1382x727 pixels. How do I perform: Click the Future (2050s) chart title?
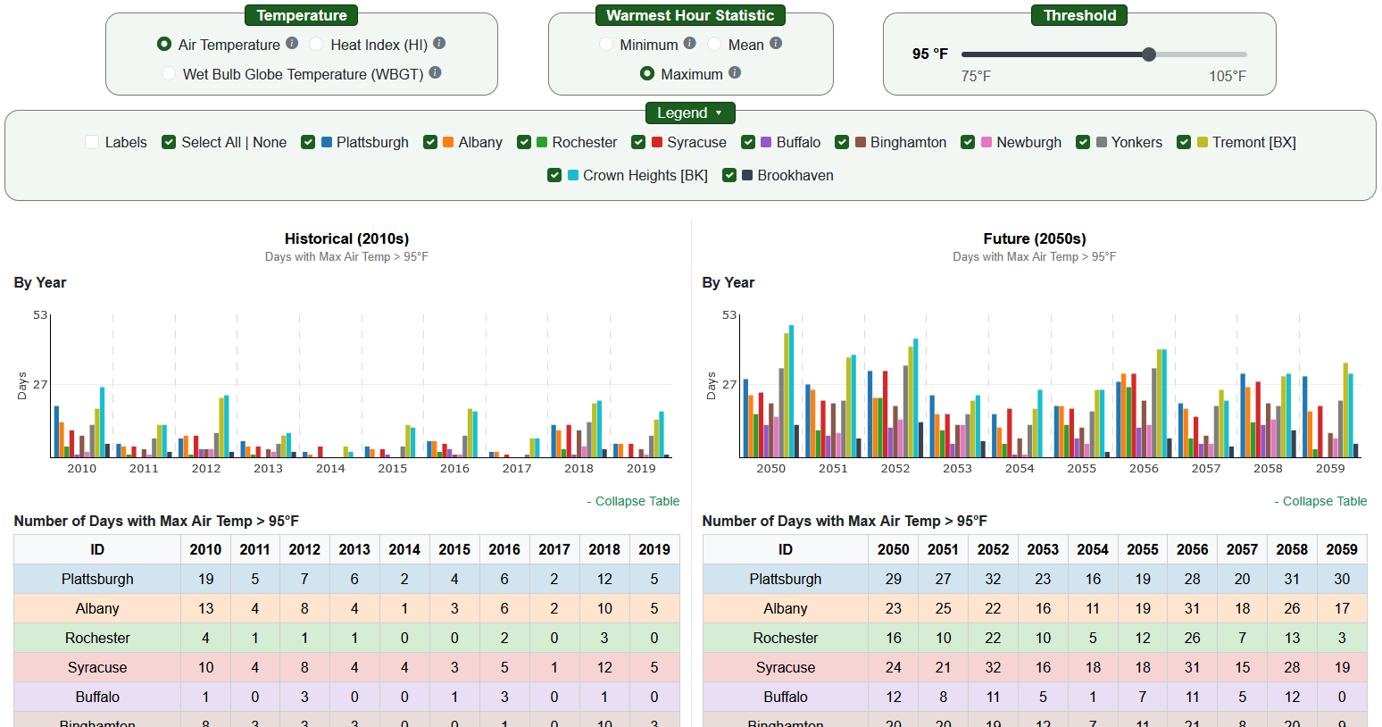point(1035,238)
